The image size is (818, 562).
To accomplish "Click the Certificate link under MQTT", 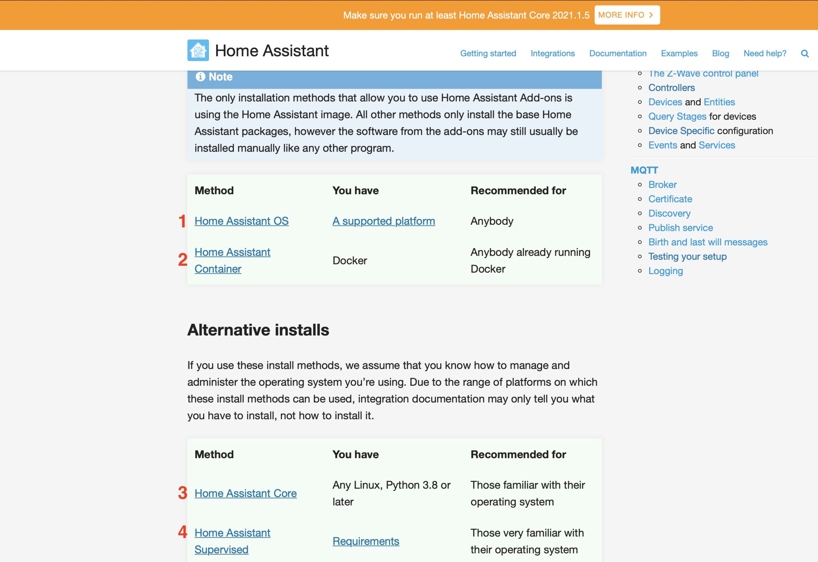I will (671, 199).
